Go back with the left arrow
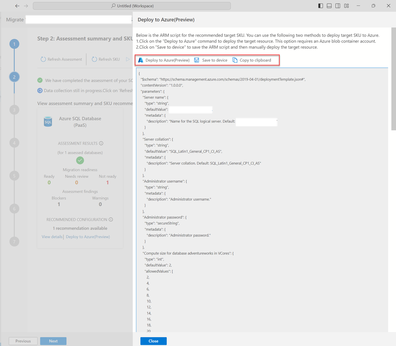Screen dimensions: 396x346 tap(17, 6)
